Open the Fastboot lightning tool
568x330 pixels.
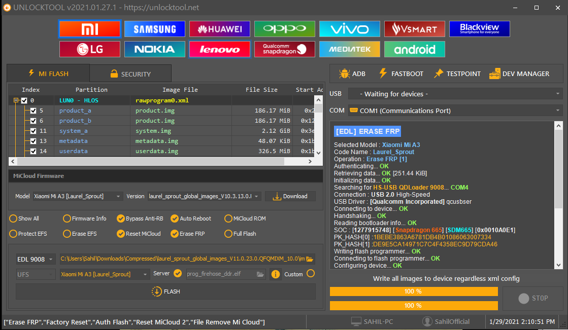point(383,73)
